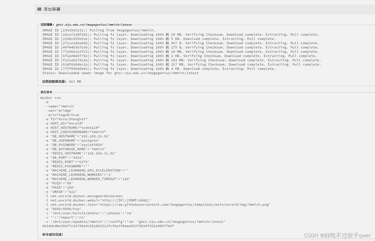Viewport: 375px width, 241px height.
Task: Click the net.unraid.docker.webui label line
Action: (98, 200)
